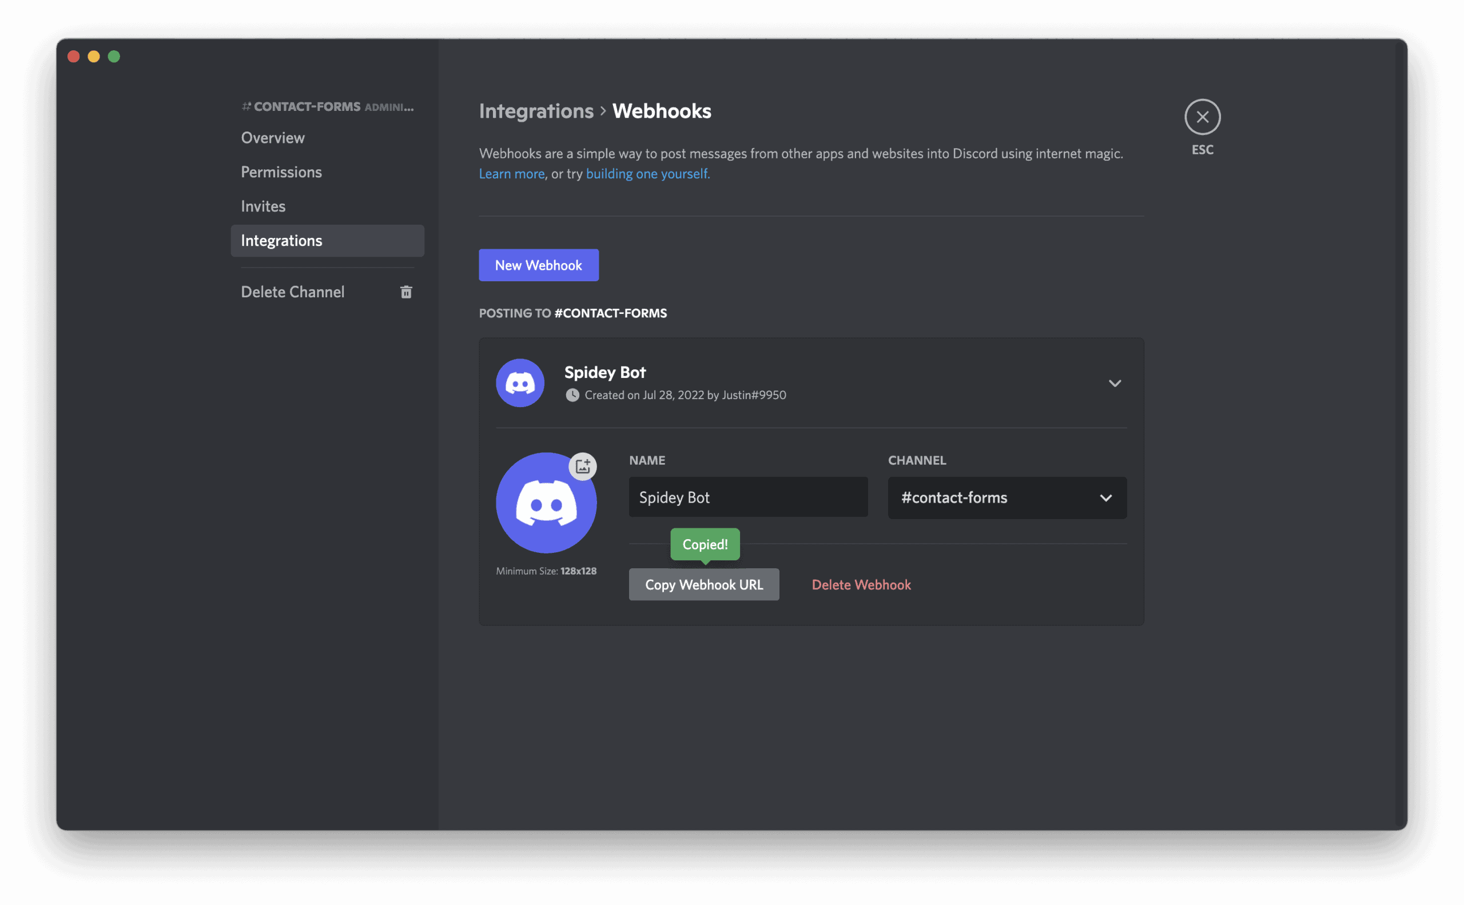Image resolution: width=1464 pixels, height=905 pixels.
Task: Switch to the Permissions tab
Action: [281, 173]
